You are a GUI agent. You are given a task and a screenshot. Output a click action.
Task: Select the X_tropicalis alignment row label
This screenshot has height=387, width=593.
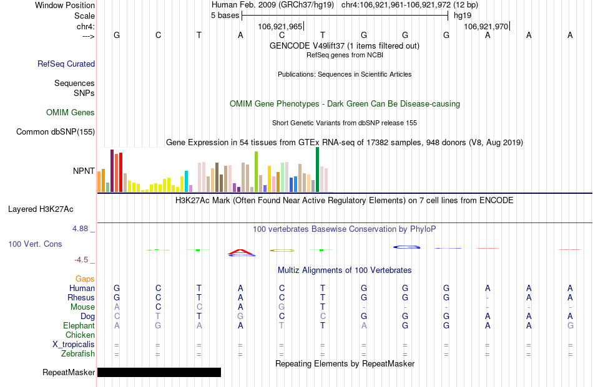74,345
